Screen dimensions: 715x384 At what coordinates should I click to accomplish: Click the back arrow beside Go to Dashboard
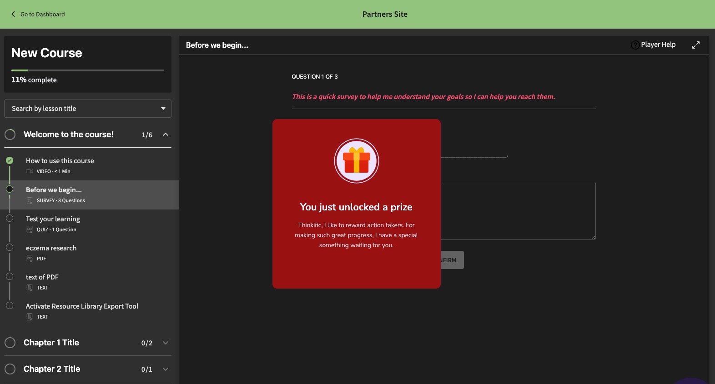[x=13, y=14]
